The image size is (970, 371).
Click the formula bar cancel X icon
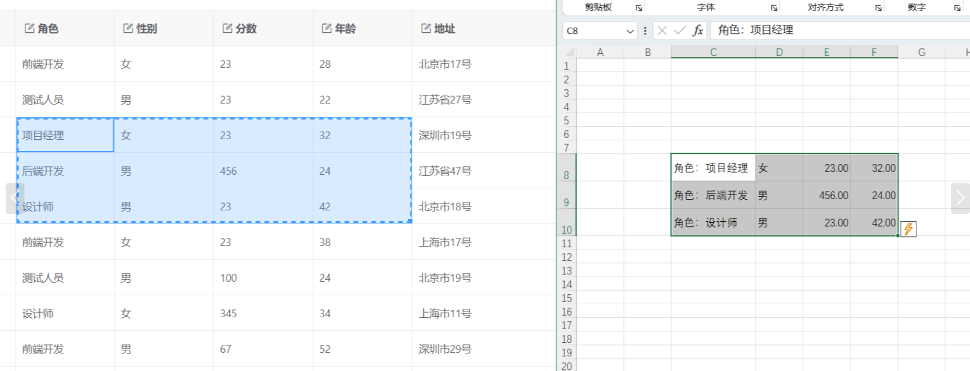point(662,31)
